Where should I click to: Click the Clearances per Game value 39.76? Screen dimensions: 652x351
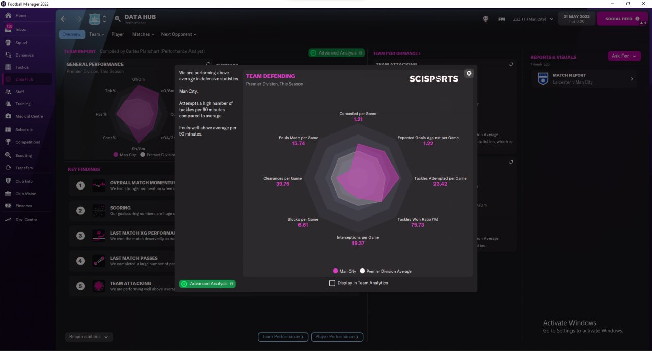(283, 184)
